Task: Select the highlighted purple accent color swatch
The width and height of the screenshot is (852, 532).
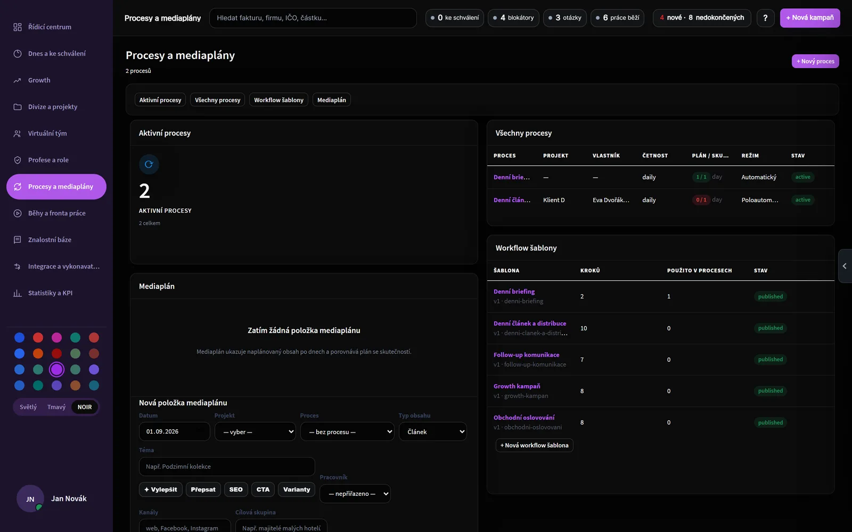Action: 56,369
